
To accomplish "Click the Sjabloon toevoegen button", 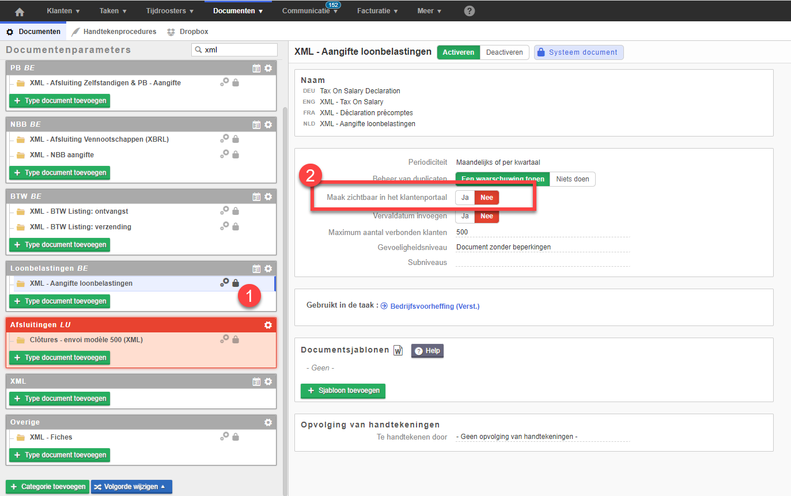I will pos(343,391).
